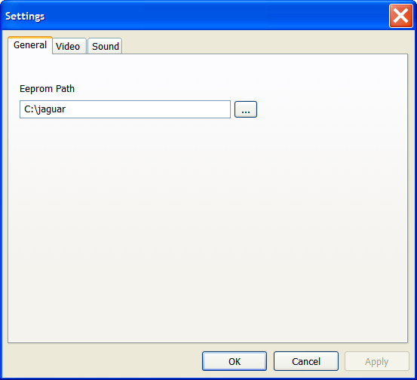Switch to the Video tab
417x380 pixels.
(x=69, y=46)
